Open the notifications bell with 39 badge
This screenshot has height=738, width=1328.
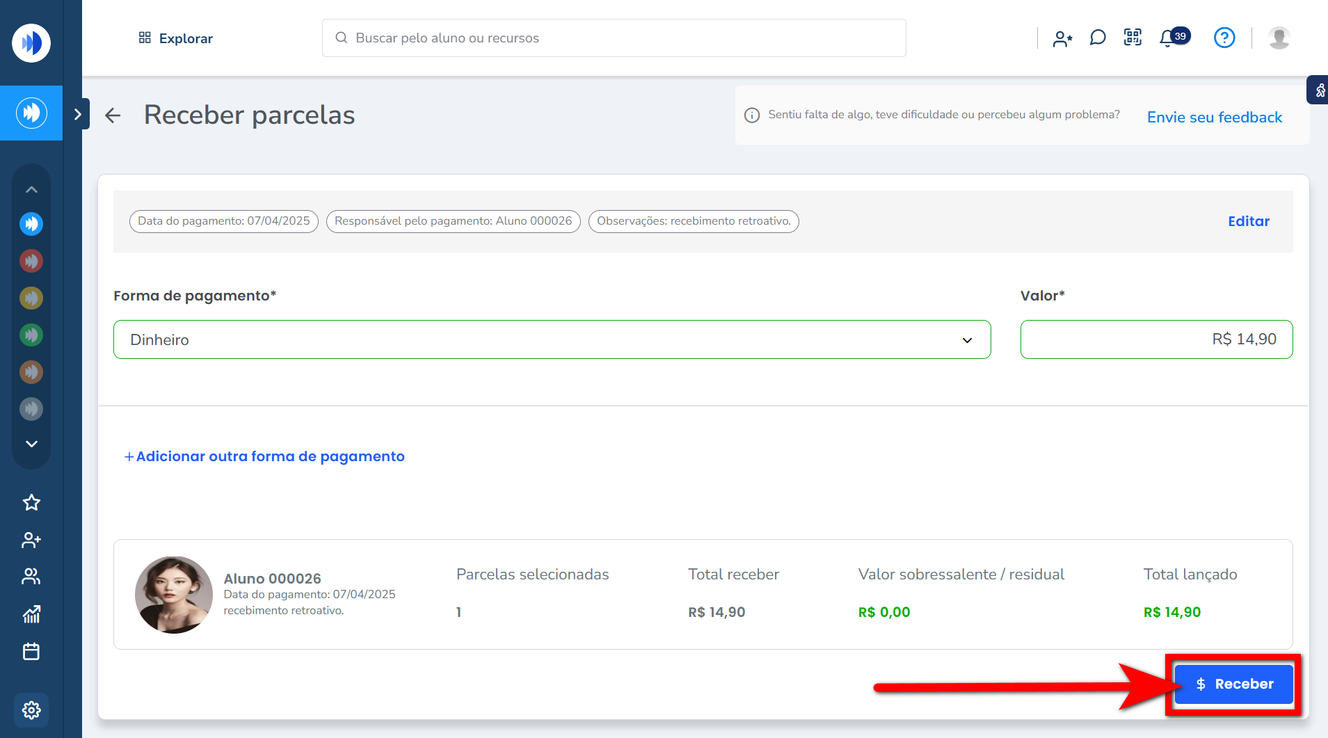1169,38
